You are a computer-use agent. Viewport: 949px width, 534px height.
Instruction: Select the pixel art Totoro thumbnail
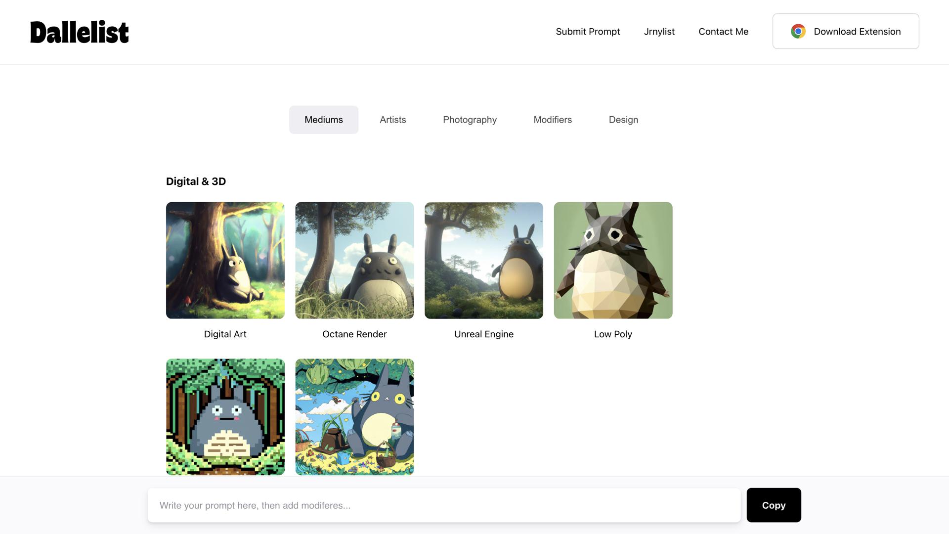(x=225, y=417)
